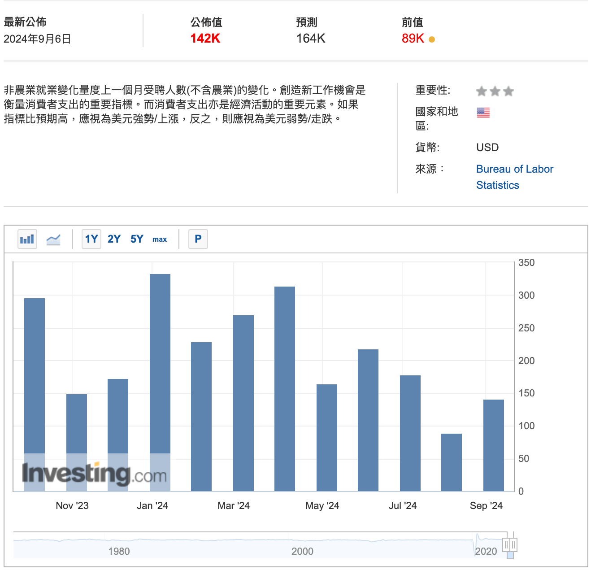Click the 公佈值 column heading

tap(206, 22)
